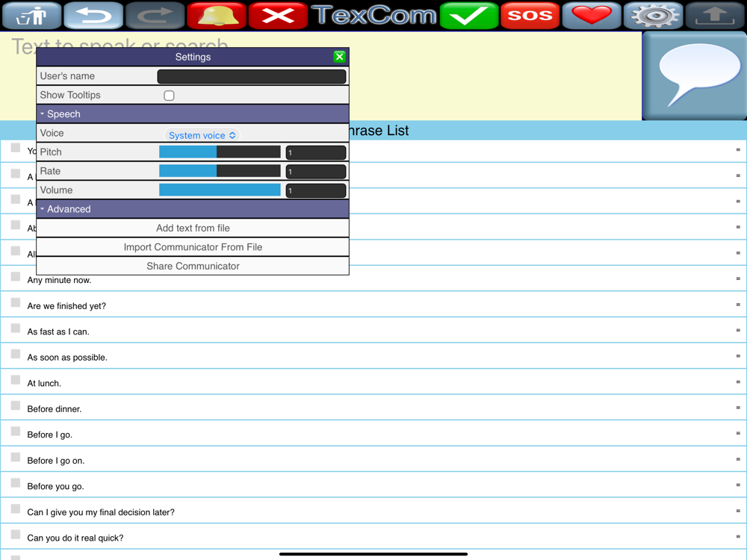
Task: Click drag handle for 'Any minute now.' row
Action: point(738,279)
